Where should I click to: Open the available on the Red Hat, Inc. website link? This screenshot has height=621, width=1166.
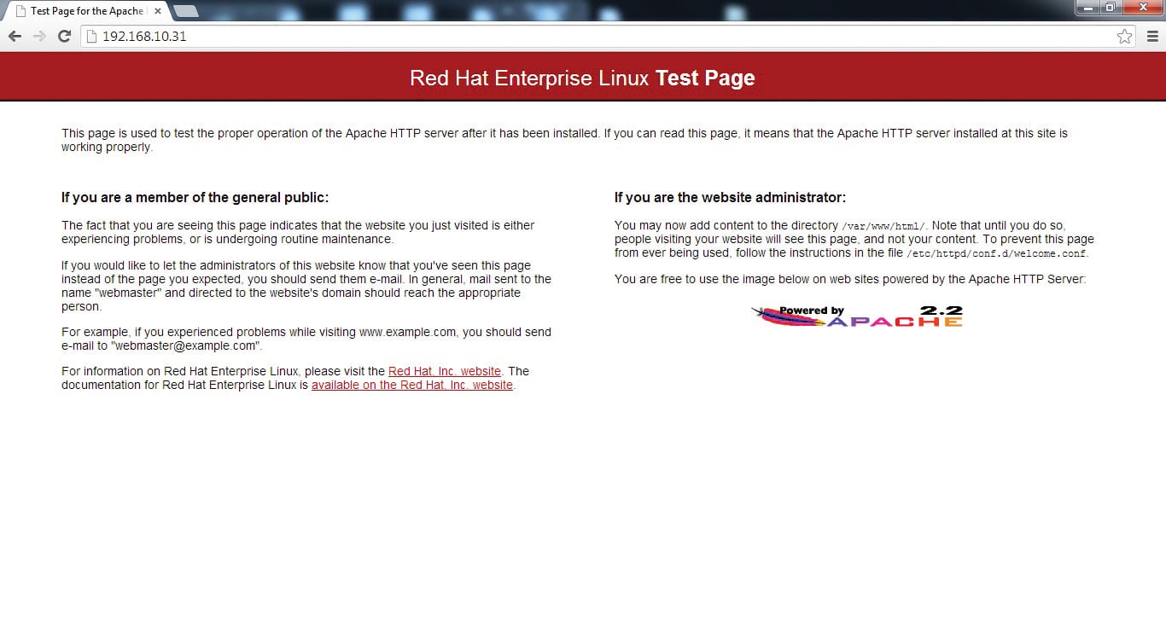[412, 385]
